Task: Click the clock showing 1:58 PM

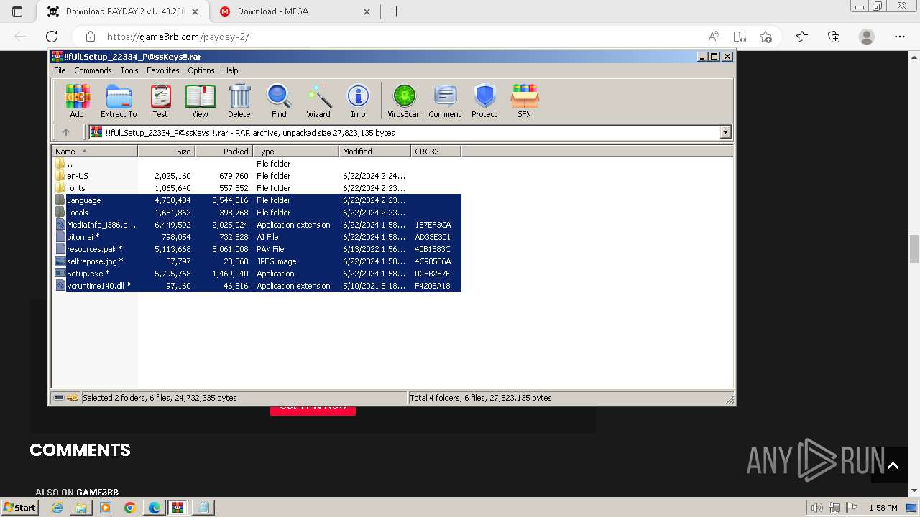Action: pos(883,508)
